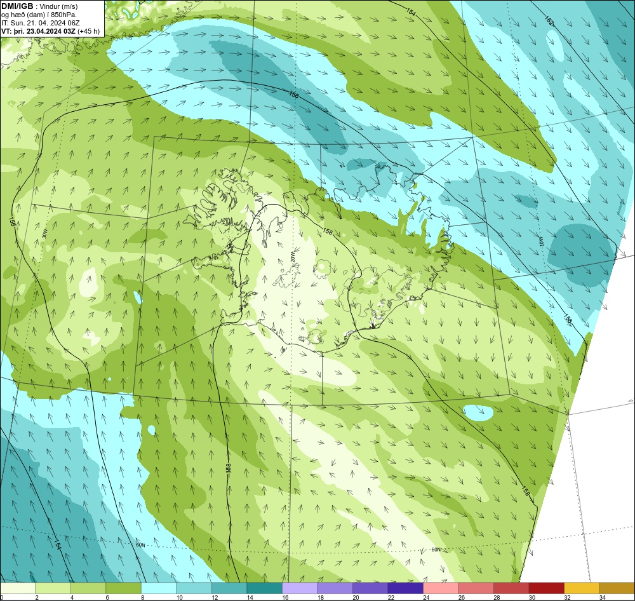This screenshot has width=635, height=601.
Task: Click the 22–24 m/s dark indigo swatch
Action: 405,588
